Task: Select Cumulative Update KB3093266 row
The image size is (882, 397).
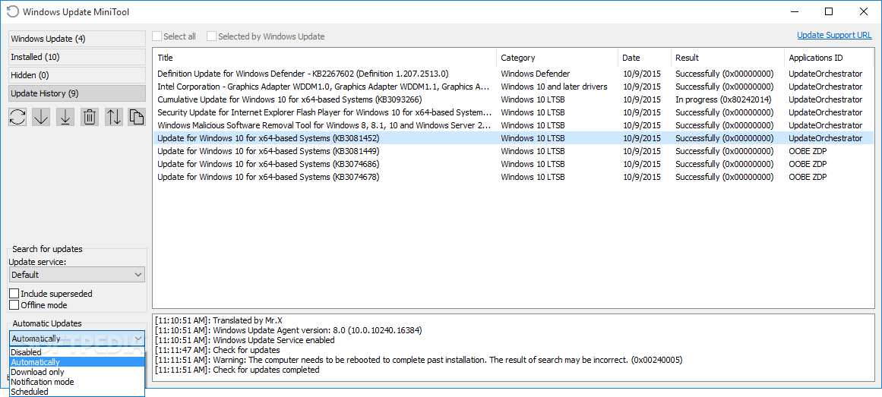Action: (514, 99)
